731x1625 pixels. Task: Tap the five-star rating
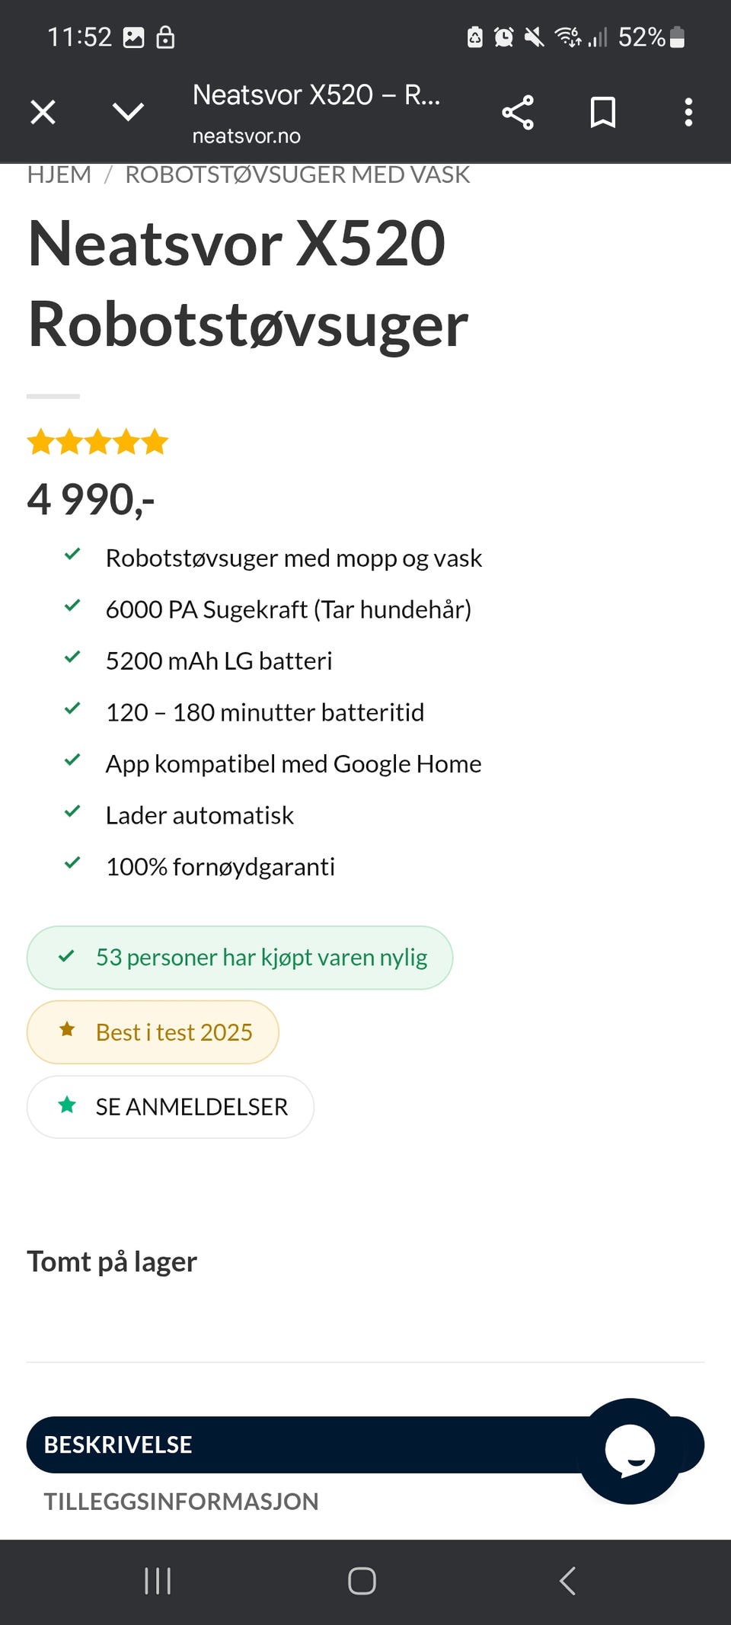pyautogui.click(x=97, y=442)
